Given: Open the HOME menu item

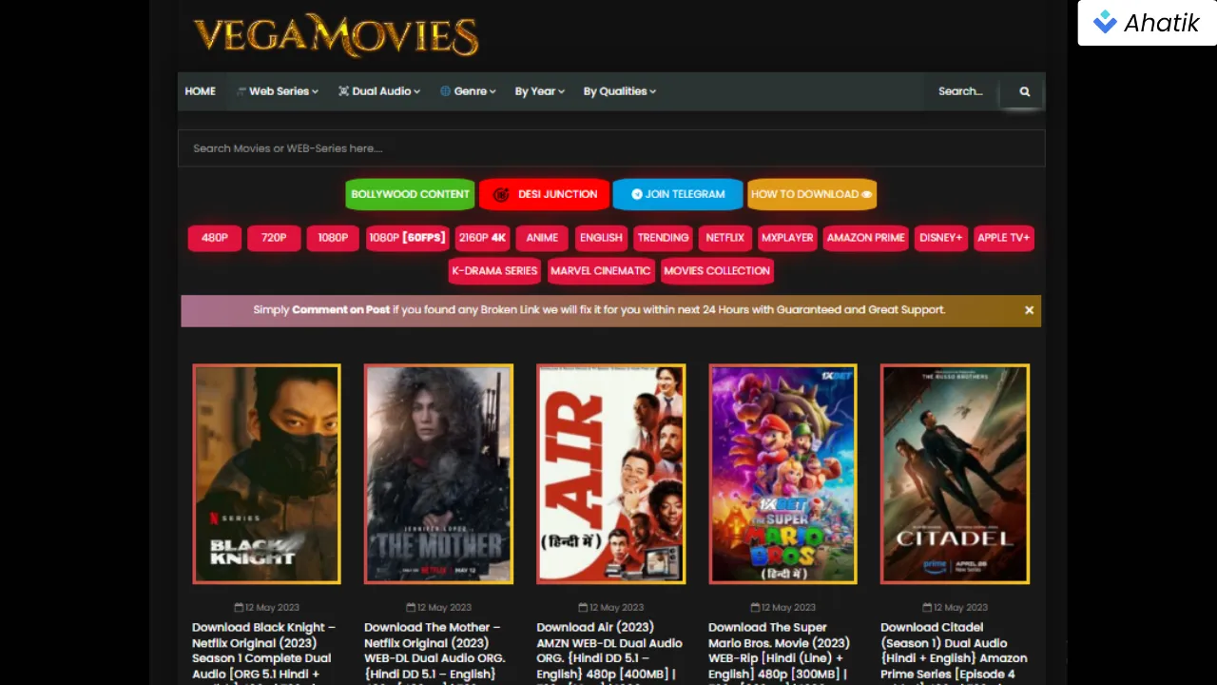Looking at the screenshot, I should click(201, 91).
